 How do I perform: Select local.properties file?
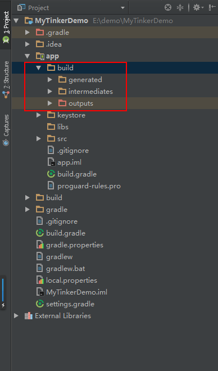click(72, 280)
